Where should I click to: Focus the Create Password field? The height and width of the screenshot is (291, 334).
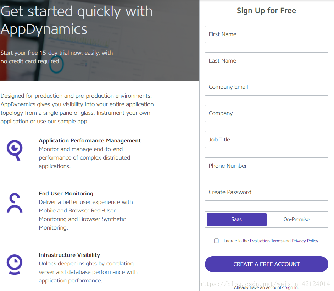pyautogui.click(x=267, y=192)
